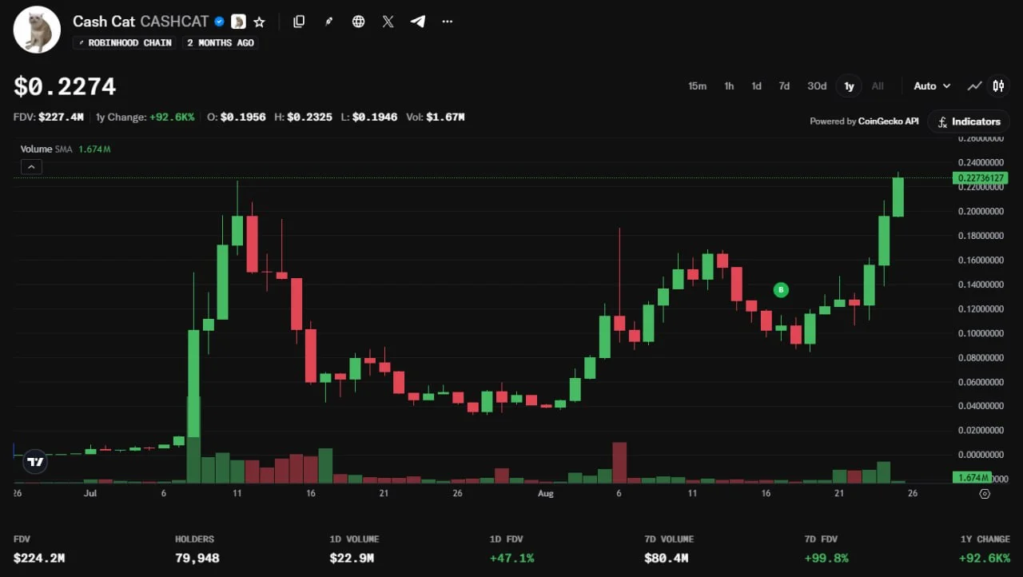Click the 1y Change +92.6K% value
This screenshot has height=577, width=1023.
(x=173, y=117)
